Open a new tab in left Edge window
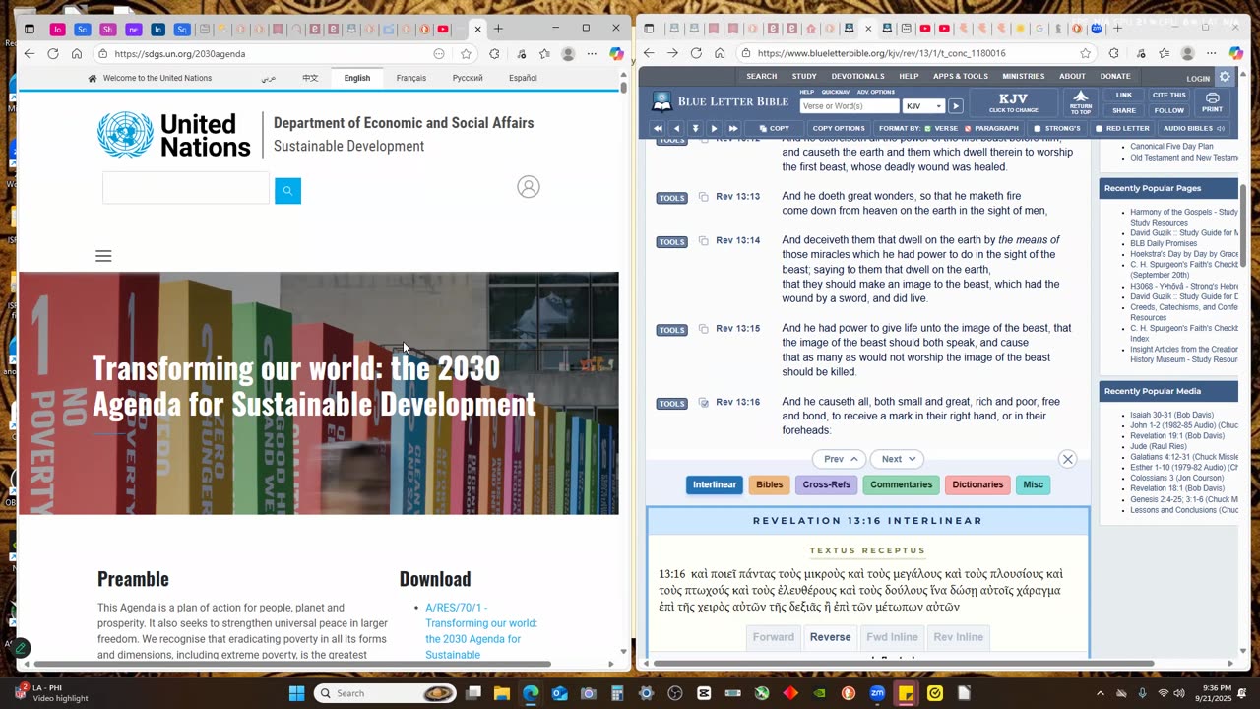 [x=498, y=29]
